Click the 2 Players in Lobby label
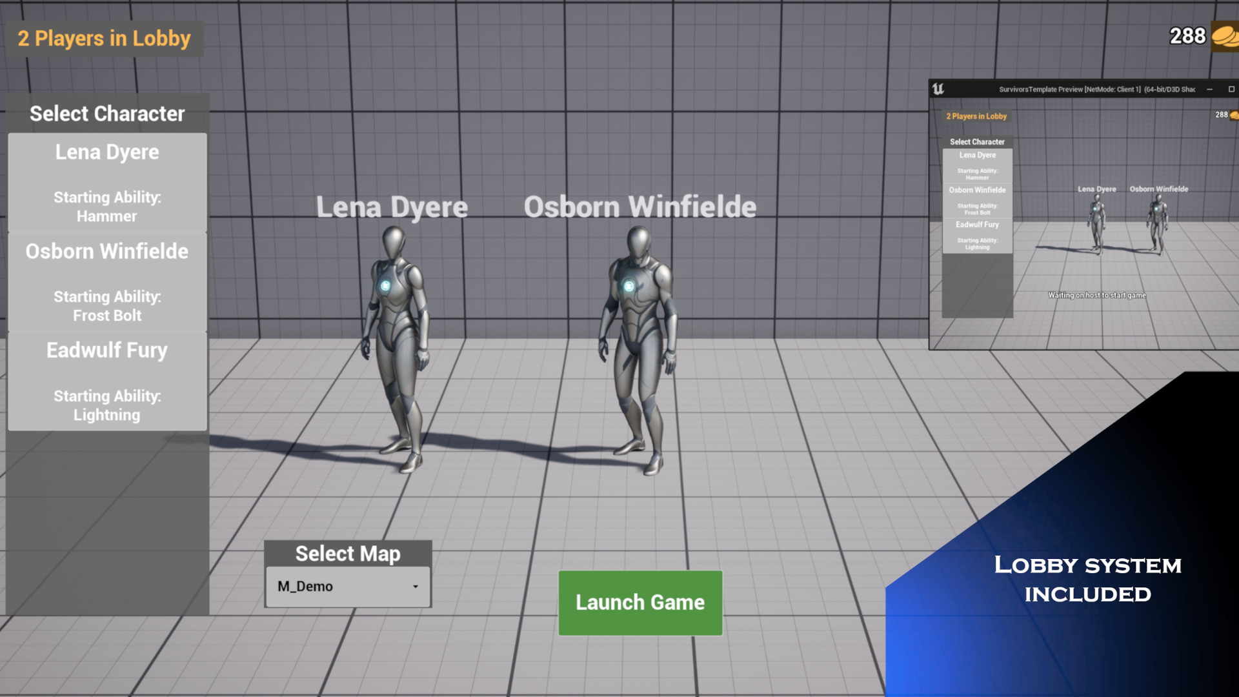This screenshot has width=1239, height=697. point(104,39)
